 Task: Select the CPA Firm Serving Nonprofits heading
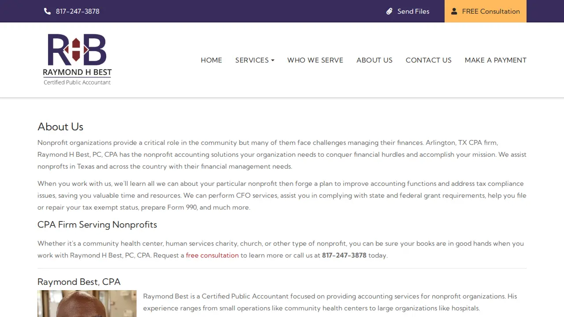tap(97, 225)
